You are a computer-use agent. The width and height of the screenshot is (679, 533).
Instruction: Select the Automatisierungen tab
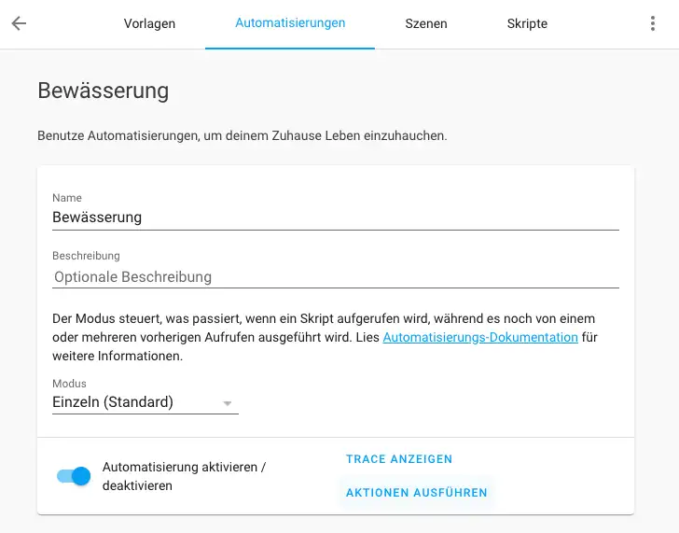point(290,23)
